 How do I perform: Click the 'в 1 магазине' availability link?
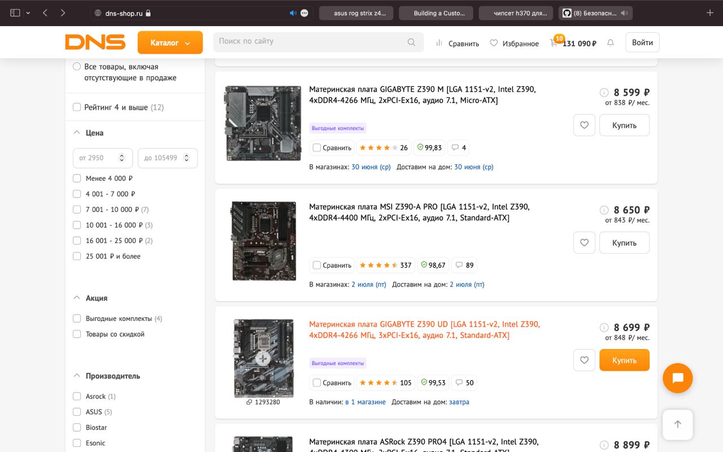pyautogui.click(x=365, y=402)
